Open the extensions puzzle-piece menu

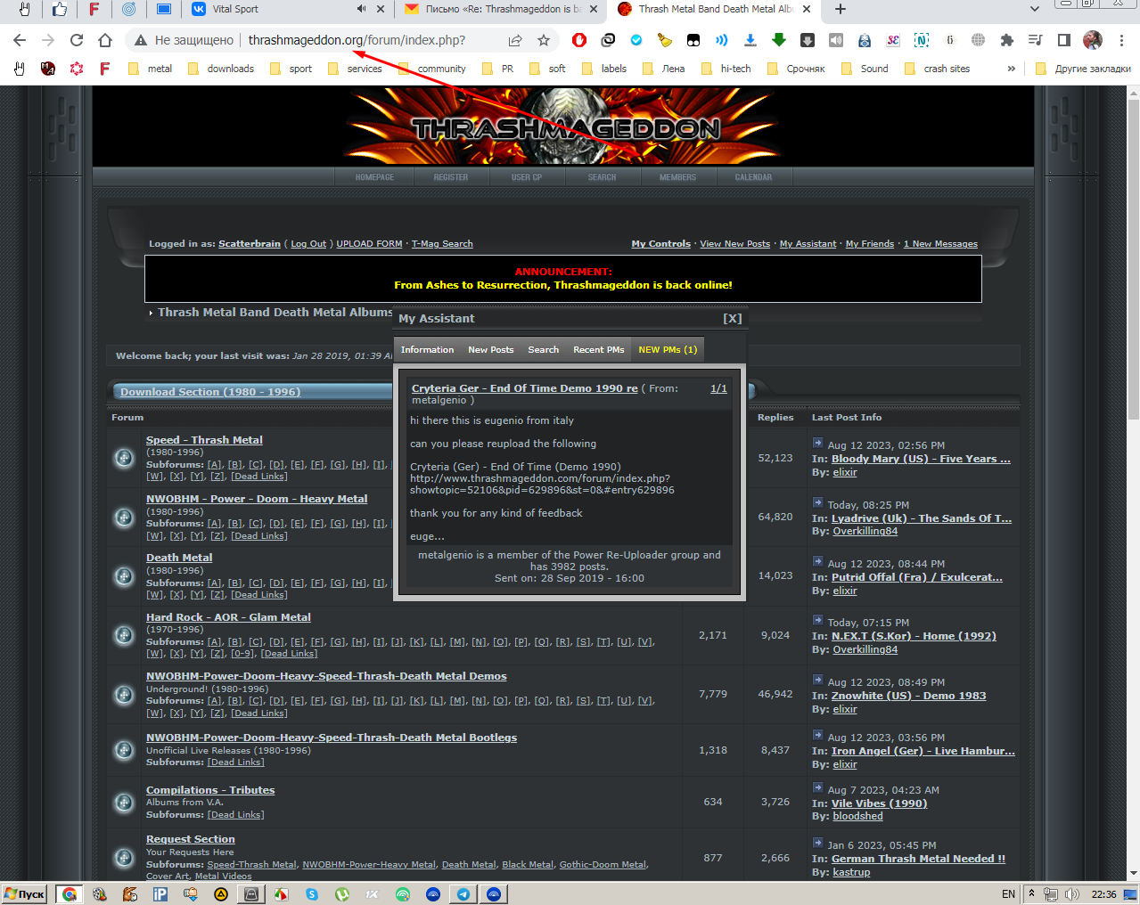pyautogui.click(x=1007, y=40)
